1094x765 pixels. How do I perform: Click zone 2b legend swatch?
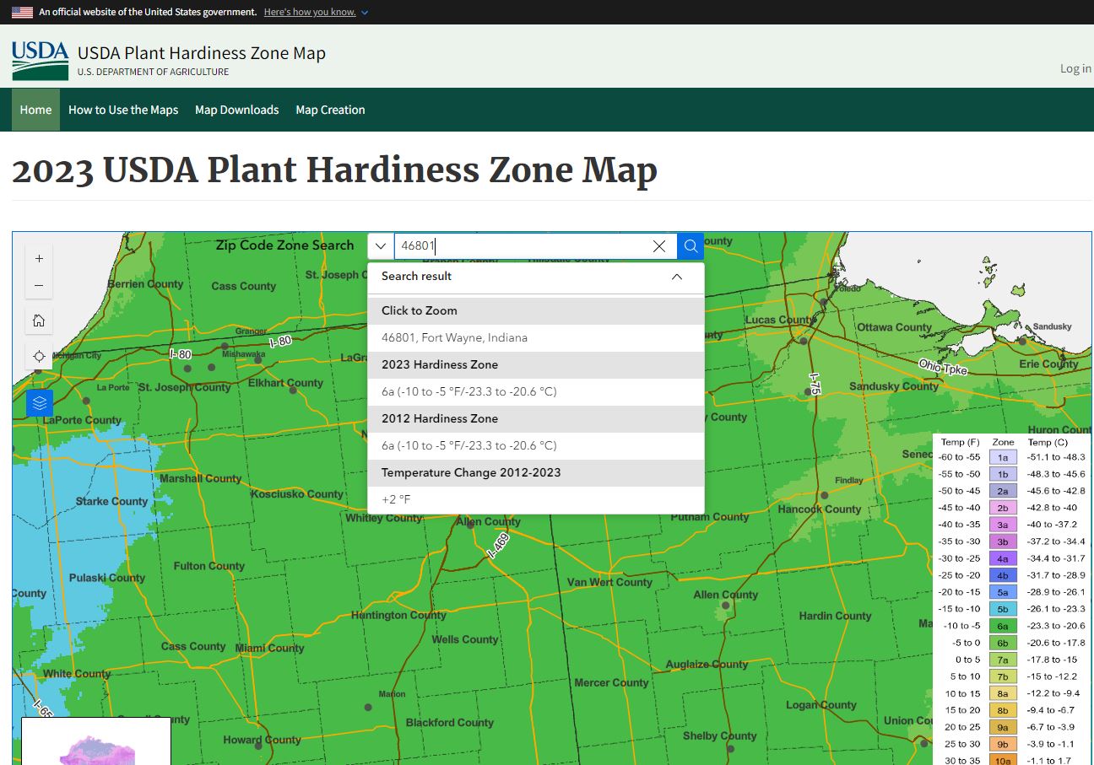point(1003,508)
